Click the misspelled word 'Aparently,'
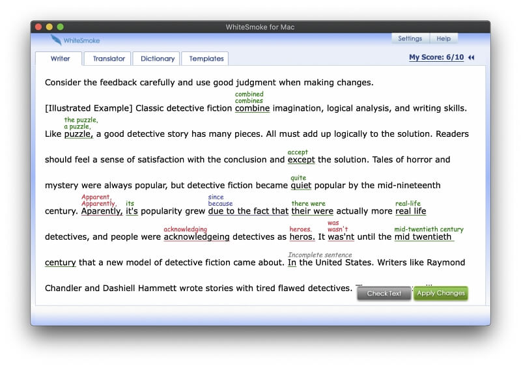The width and height of the screenshot is (521, 366). (102, 211)
